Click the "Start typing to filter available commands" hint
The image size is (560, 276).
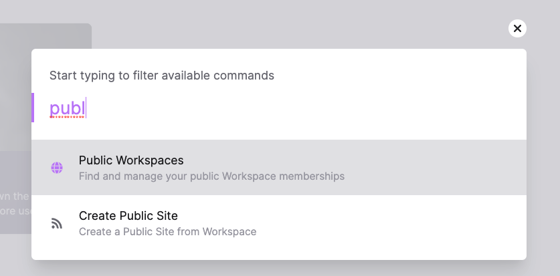tap(162, 76)
